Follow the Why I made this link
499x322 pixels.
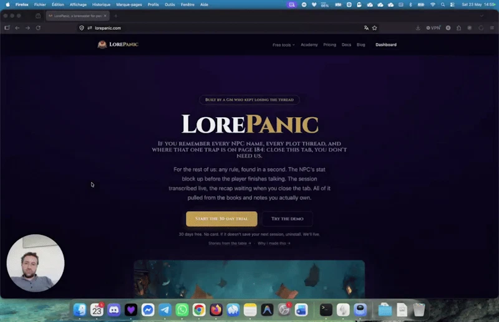coord(274,243)
